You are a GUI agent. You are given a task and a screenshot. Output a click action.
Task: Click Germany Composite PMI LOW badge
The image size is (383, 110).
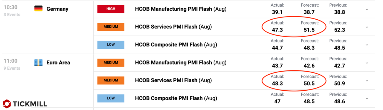tap(111, 45)
